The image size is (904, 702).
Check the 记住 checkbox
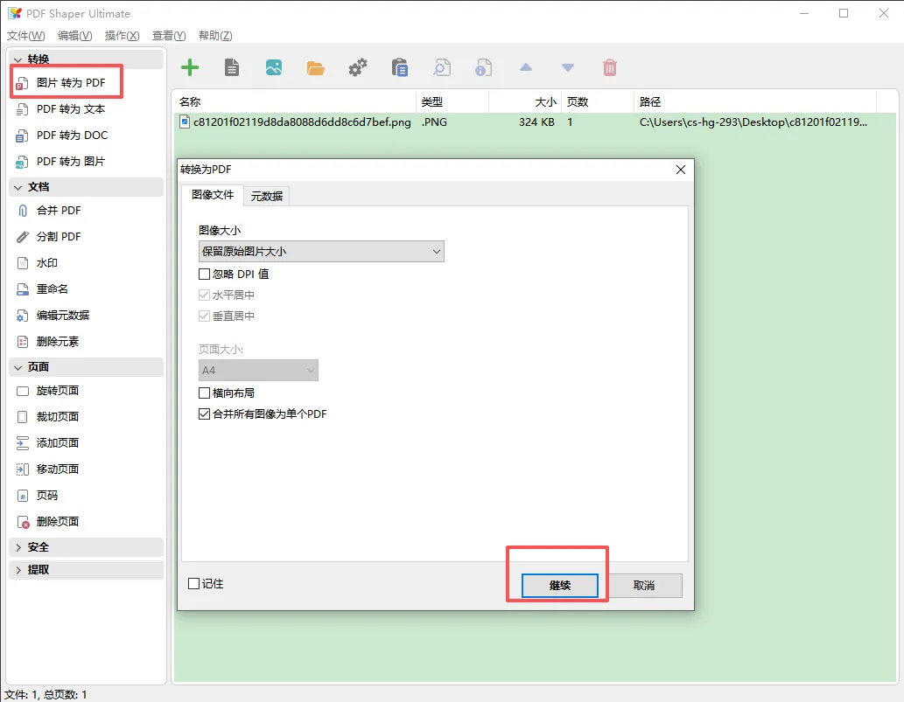(193, 583)
